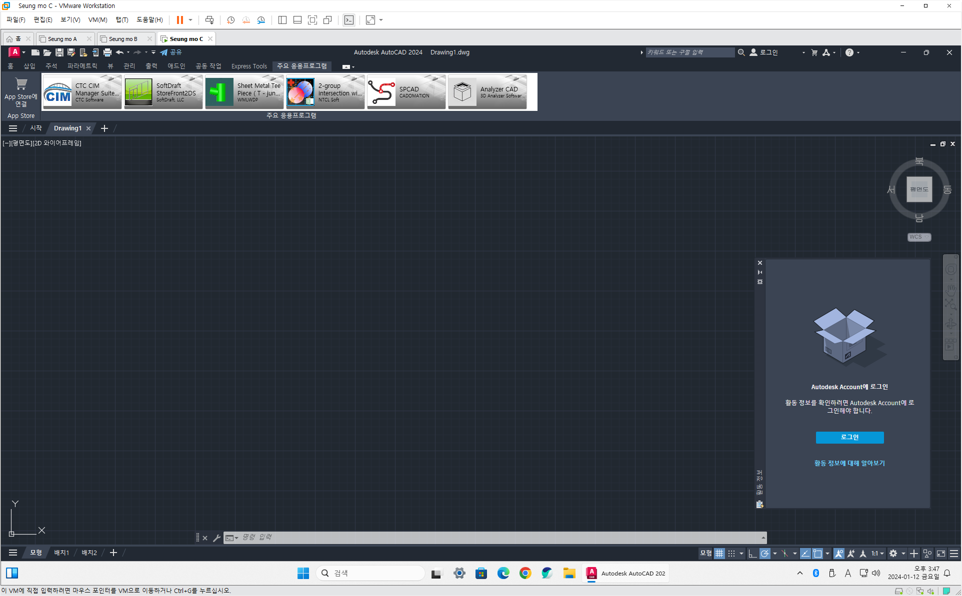Open Chrome from the Windows taskbar

525,573
